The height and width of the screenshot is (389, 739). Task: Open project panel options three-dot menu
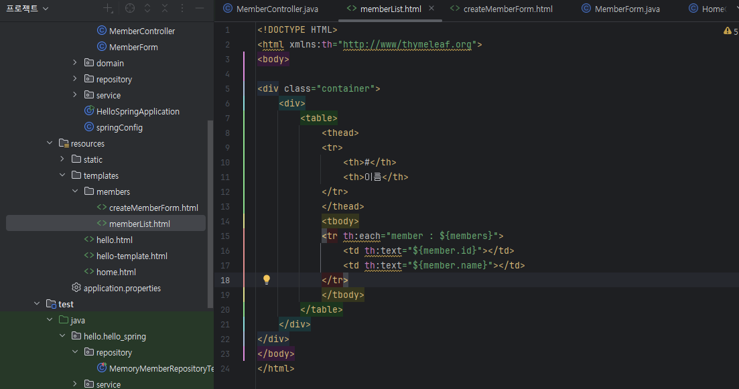pyautogui.click(x=182, y=9)
